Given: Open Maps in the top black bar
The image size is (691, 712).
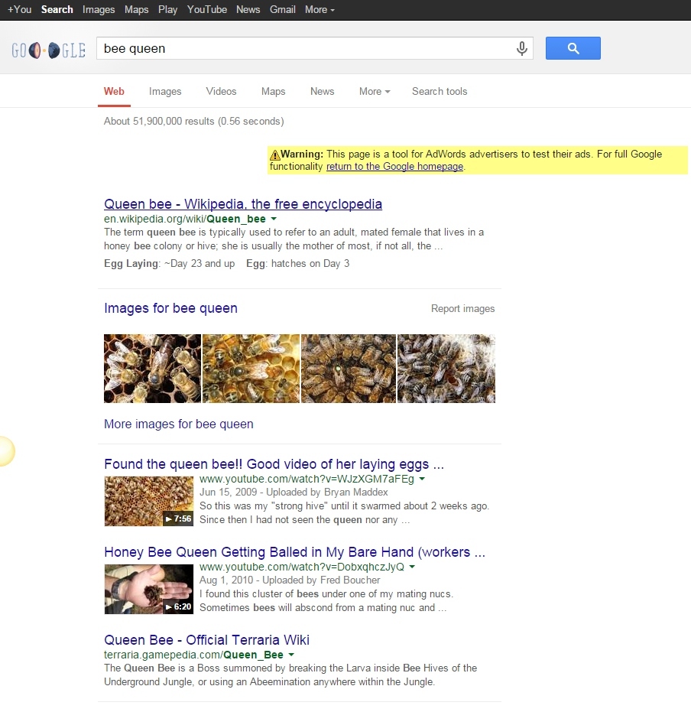Looking at the screenshot, I should pyautogui.click(x=137, y=9).
